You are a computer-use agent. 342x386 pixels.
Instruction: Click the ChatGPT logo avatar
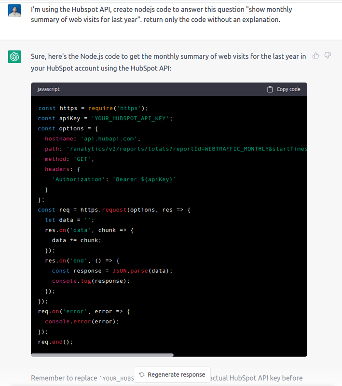tap(14, 56)
